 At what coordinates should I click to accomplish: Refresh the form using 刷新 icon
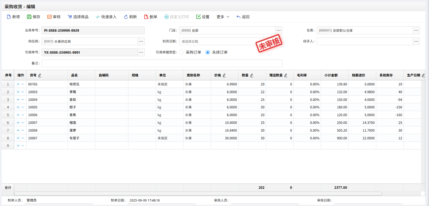click(x=126, y=17)
